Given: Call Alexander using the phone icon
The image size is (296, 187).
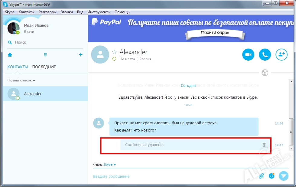Looking at the screenshot, I should pyautogui.click(x=265, y=55).
